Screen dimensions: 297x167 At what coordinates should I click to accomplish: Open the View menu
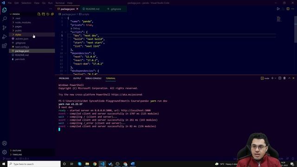(37, 3)
